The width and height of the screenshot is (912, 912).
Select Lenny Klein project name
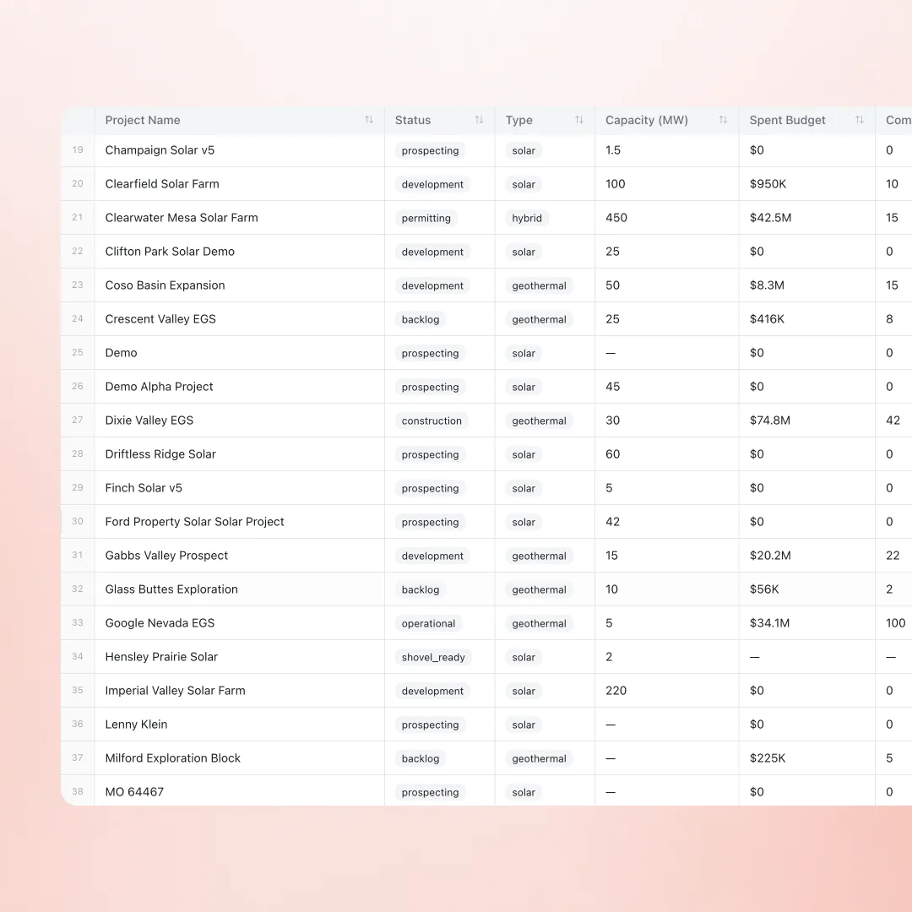point(136,725)
